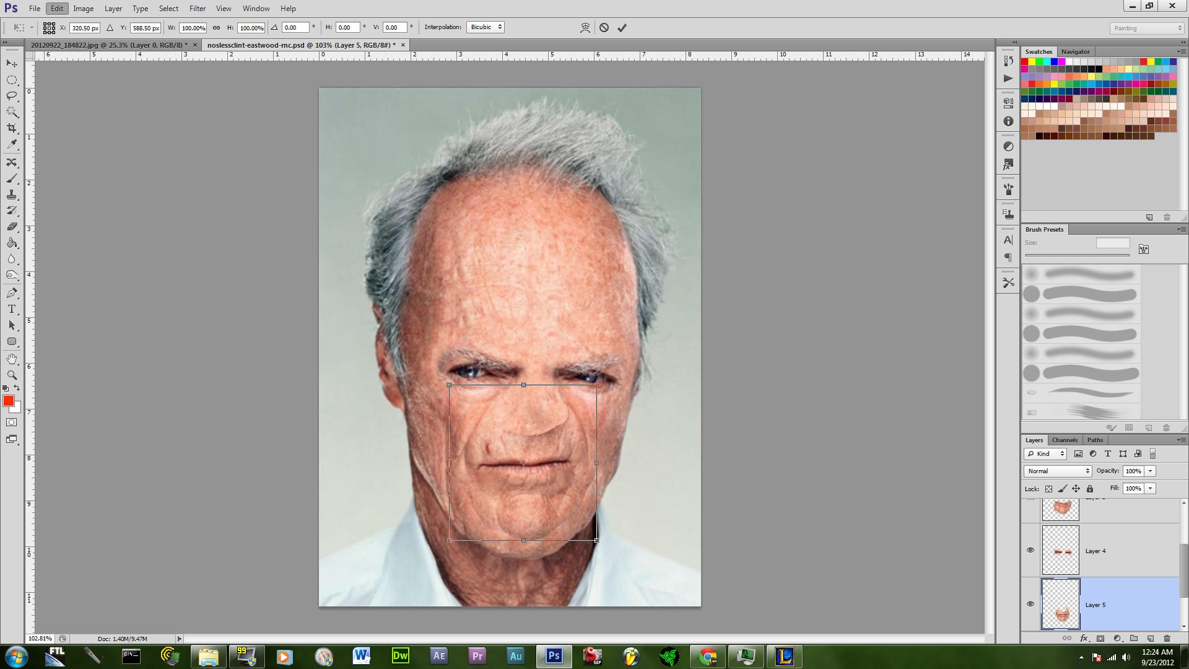The height and width of the screenshot is (669, 1189).
Task: Open the Character panel icon
Action: click(x=1008, y=240)
